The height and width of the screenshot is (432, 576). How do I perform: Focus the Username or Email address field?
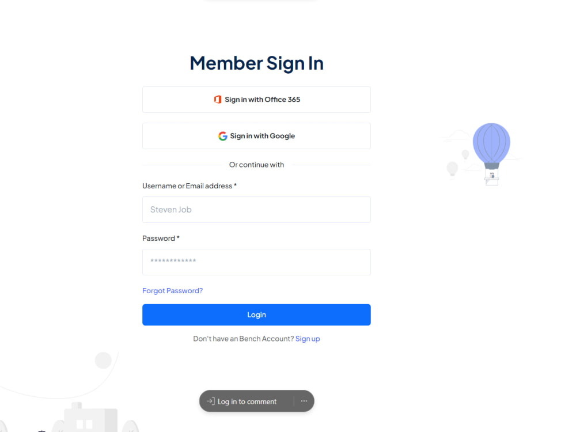(x=256, y=210)
